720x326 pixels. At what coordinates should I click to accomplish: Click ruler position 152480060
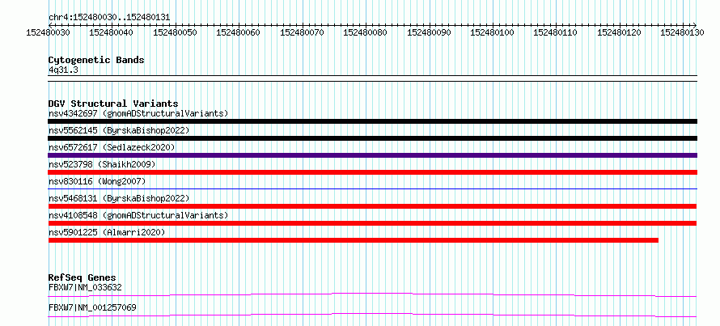238,32
